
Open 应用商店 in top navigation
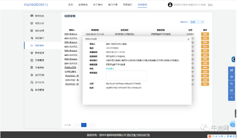click(x=83, y=5)
